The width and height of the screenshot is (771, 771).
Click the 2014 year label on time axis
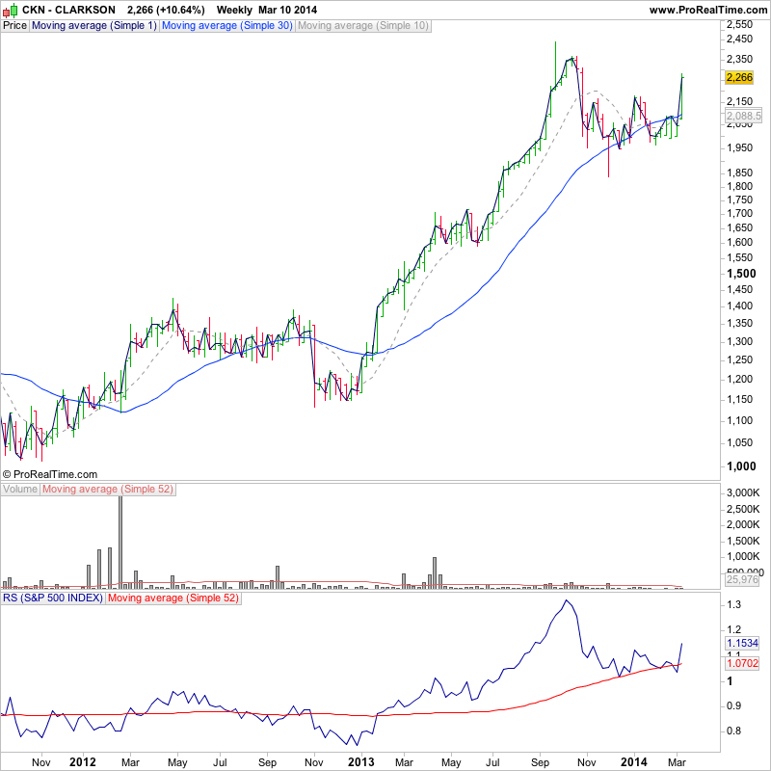634,762
